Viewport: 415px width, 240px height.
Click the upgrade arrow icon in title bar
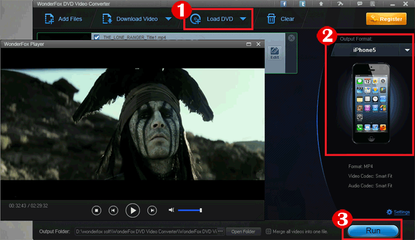click(x=321, y=4)
